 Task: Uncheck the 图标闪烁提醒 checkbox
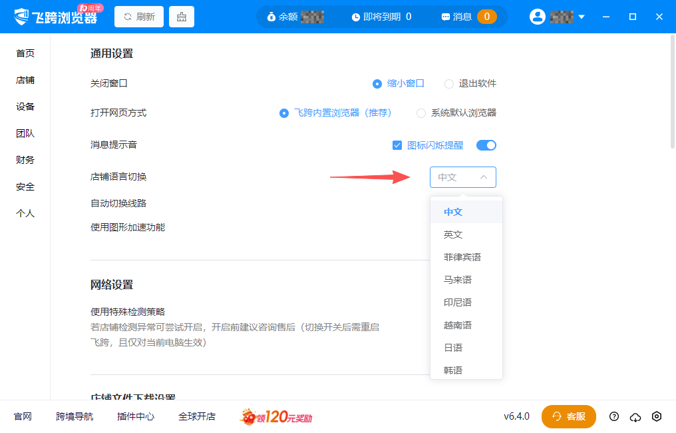(x=397, y=145)
